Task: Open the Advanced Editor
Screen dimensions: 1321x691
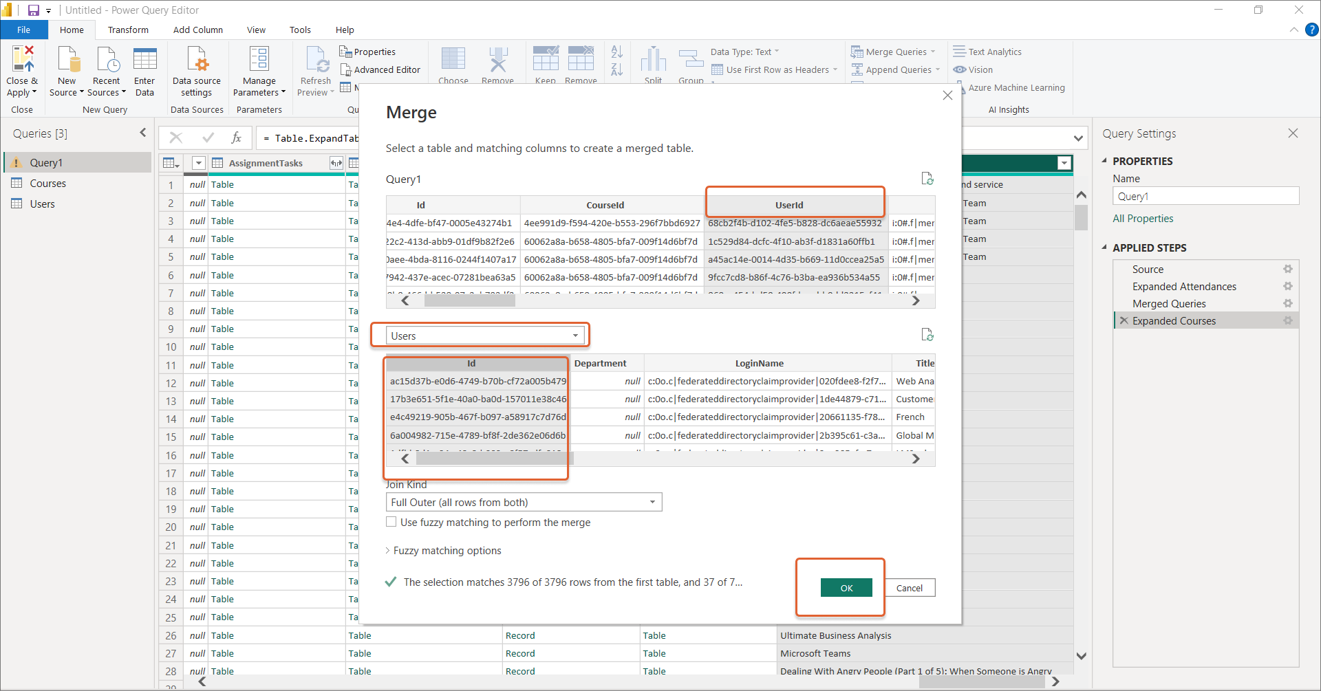Action: pos(380,69)
